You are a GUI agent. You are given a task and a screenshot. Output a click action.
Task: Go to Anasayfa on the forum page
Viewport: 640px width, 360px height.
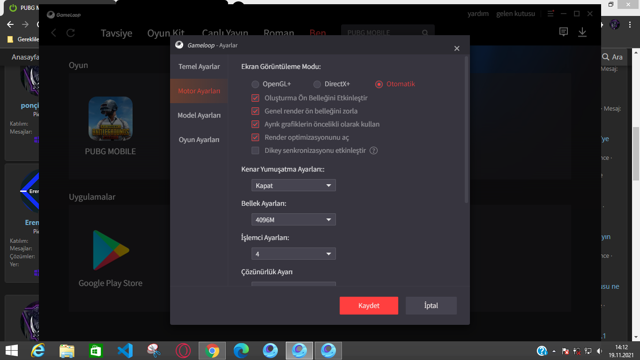tap(26, 57)
